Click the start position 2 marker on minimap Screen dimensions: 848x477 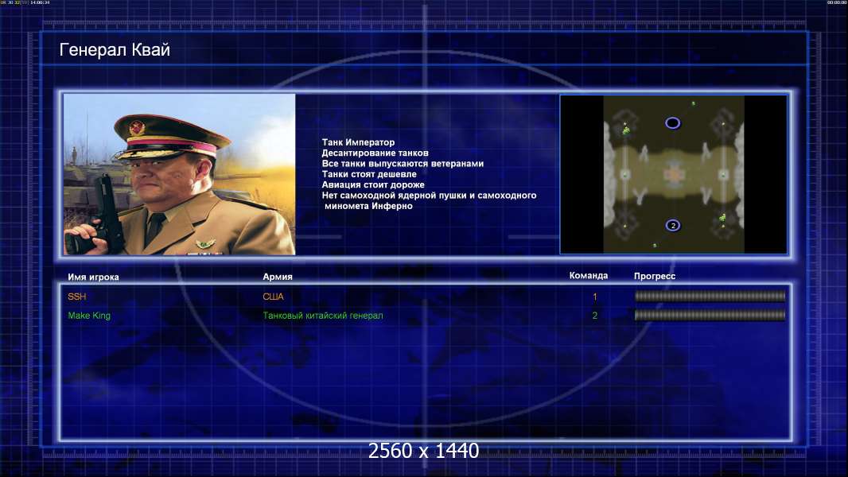coord(673,226)
